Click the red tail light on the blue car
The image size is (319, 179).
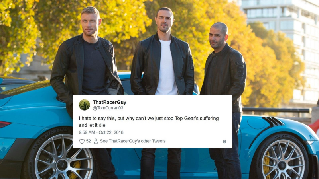tap(5, 124)
